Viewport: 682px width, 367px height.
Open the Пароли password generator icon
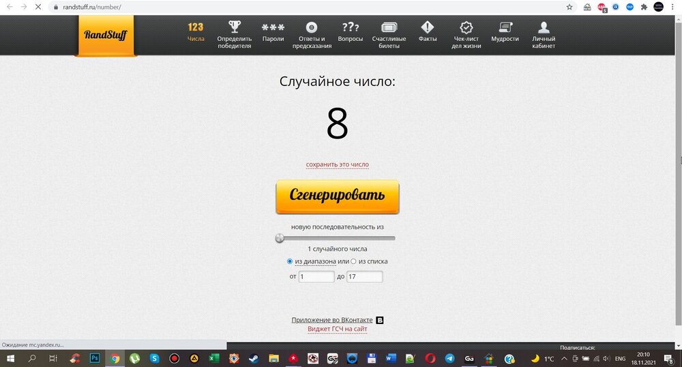pos(273,28)
